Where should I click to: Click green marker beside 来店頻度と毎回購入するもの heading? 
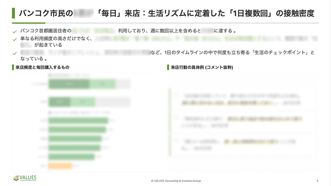pyautogui.click(x=14, y=67)
